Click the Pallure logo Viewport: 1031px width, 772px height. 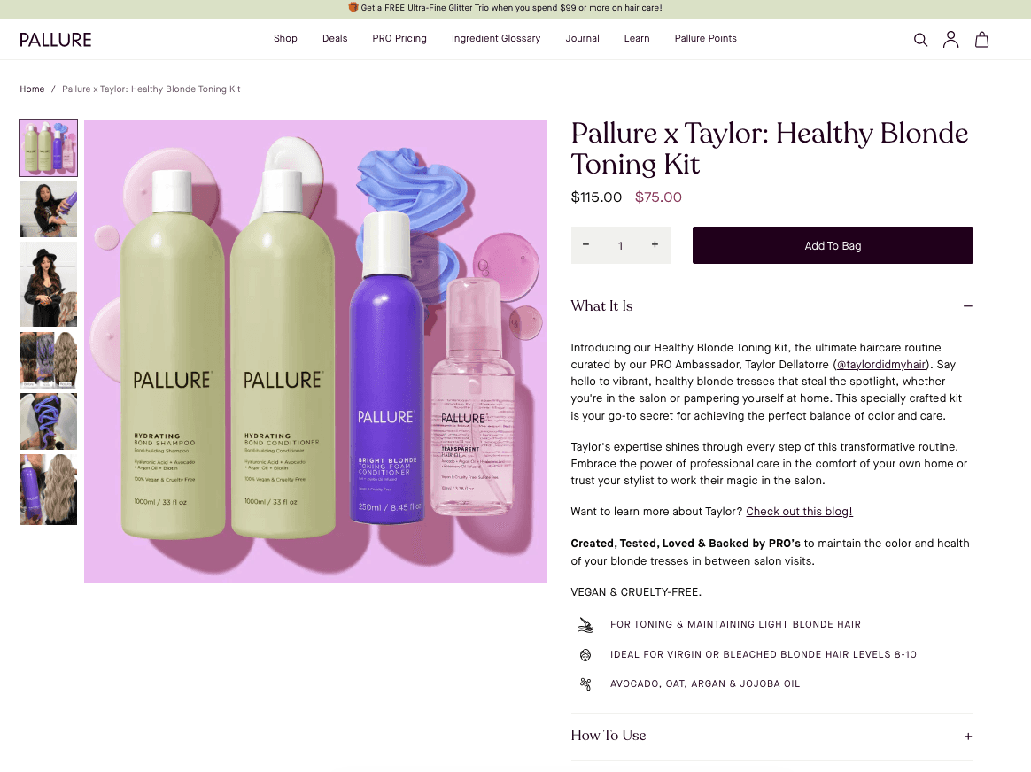point(56,40)
